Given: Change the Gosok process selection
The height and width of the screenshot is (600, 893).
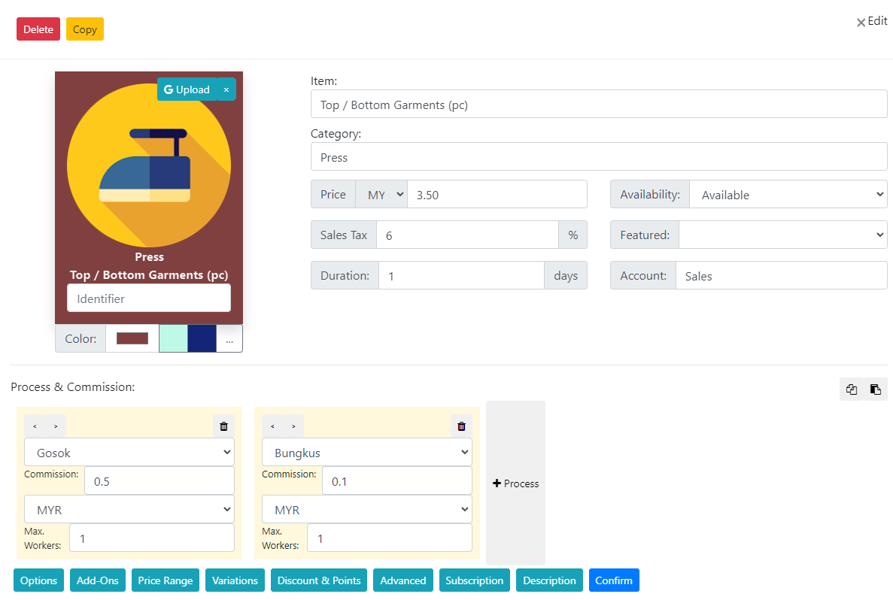Looking at the screenshot, I should point(129,452).
